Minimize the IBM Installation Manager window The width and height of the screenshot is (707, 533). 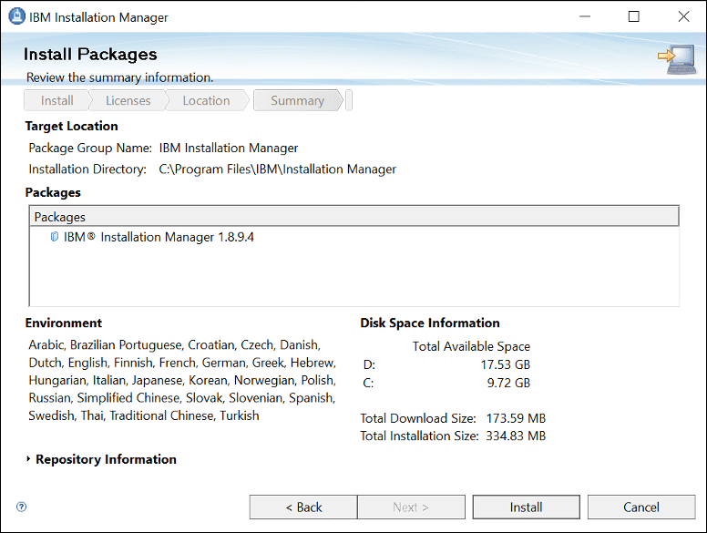click(585, 16)
